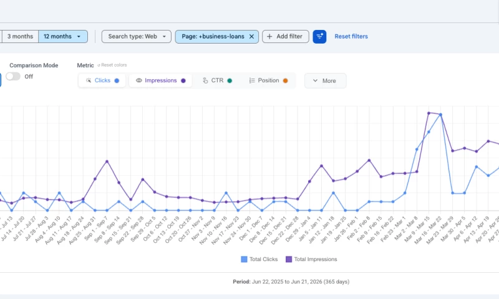Remove the business-loans page filter with X
The width and height of the screenshot is (499, 299).
251,37
